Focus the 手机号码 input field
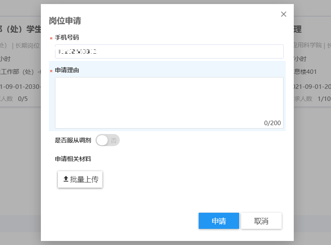The image size is (331, 245). pos(169,51)
